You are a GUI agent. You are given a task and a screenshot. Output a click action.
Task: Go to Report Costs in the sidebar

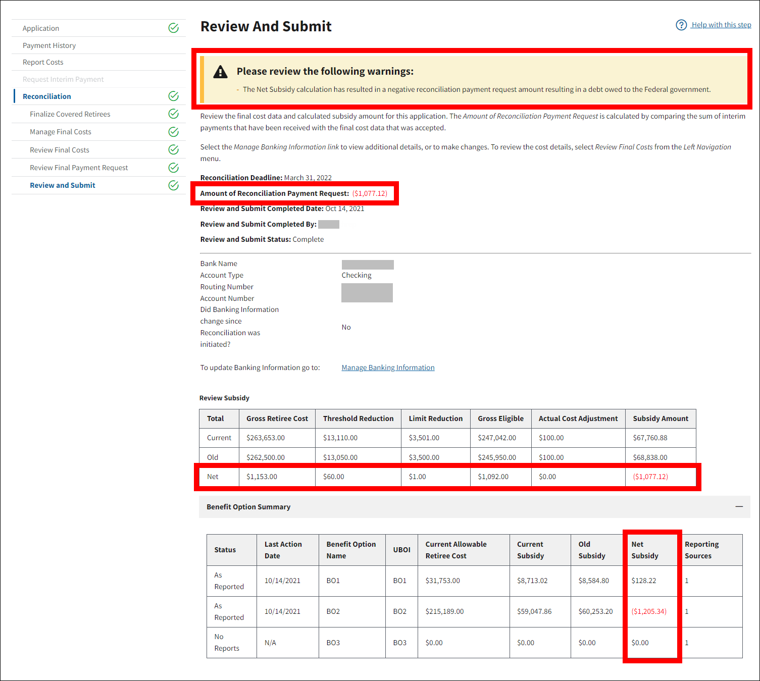(43, 62)
